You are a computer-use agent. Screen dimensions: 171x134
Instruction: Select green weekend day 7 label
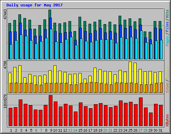41,130
